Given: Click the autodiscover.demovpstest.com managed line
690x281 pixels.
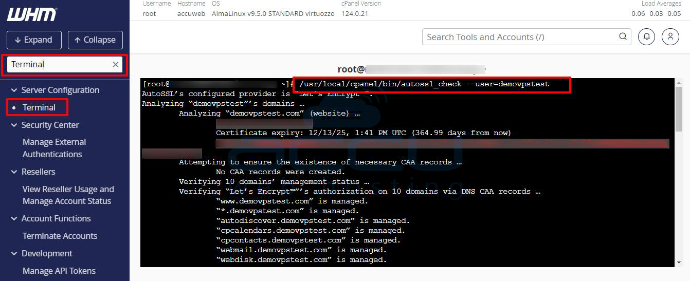Looking at the screenshot, I should pos(313,220).
